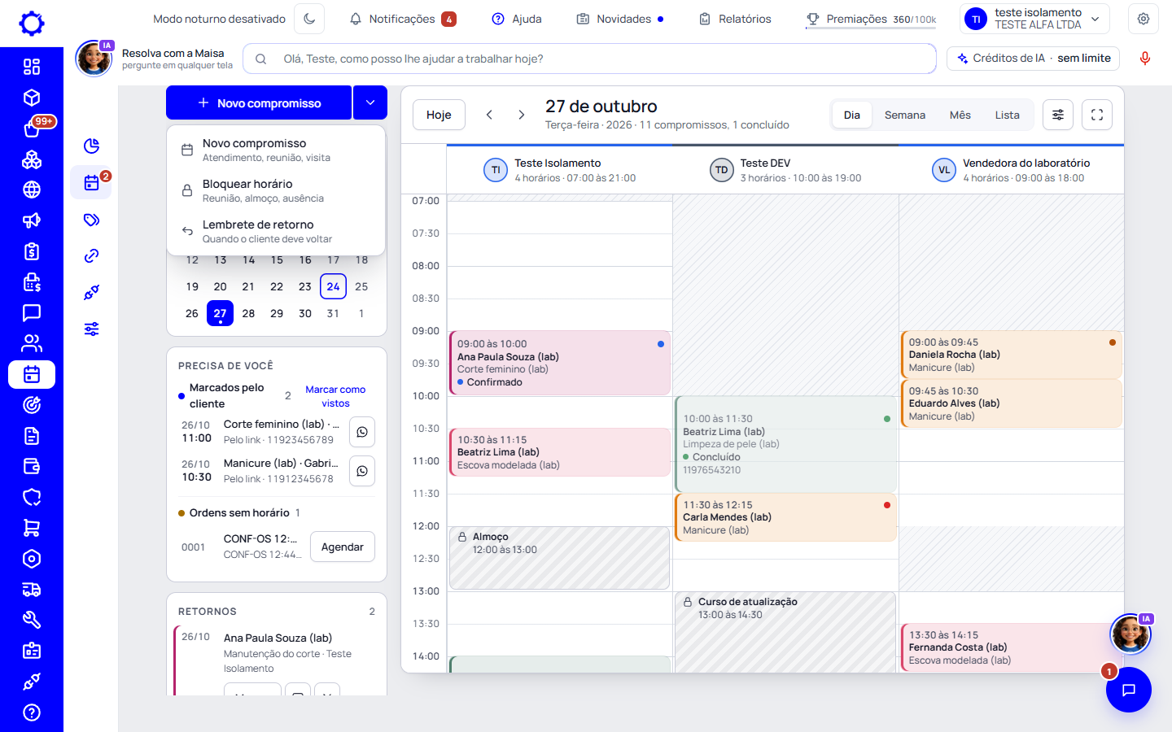Screen dimensions: 1172x732
Task: Toggle fullscreen calendar icon
Action: pos(1097,115)
